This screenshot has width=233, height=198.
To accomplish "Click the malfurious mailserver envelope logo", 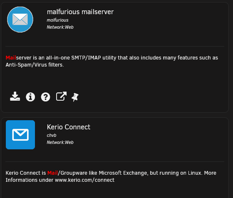I will coord(20,20).
